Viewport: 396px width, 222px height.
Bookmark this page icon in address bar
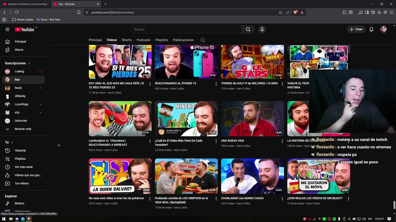pos(79,12)
